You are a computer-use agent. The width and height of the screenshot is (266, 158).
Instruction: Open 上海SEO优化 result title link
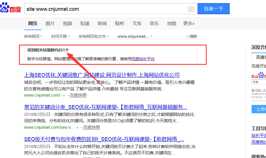pos(102,75)
